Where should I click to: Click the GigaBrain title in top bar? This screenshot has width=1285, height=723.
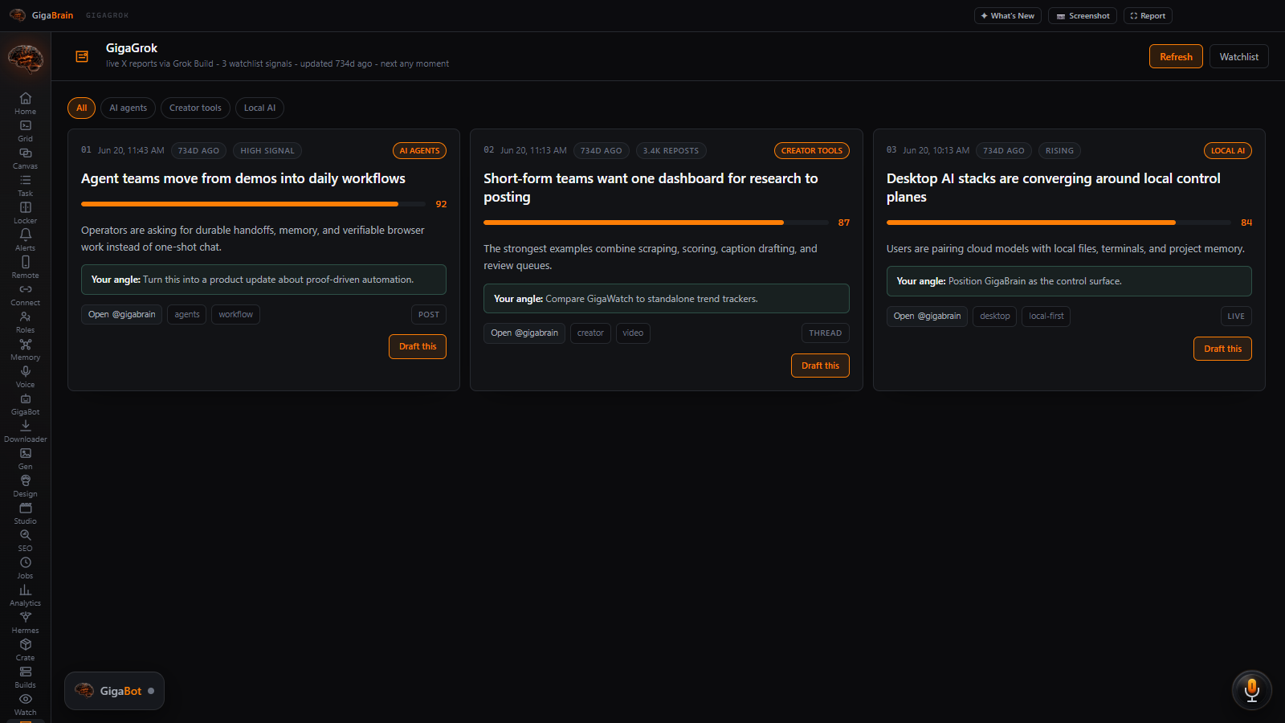(x=52, y=15)
